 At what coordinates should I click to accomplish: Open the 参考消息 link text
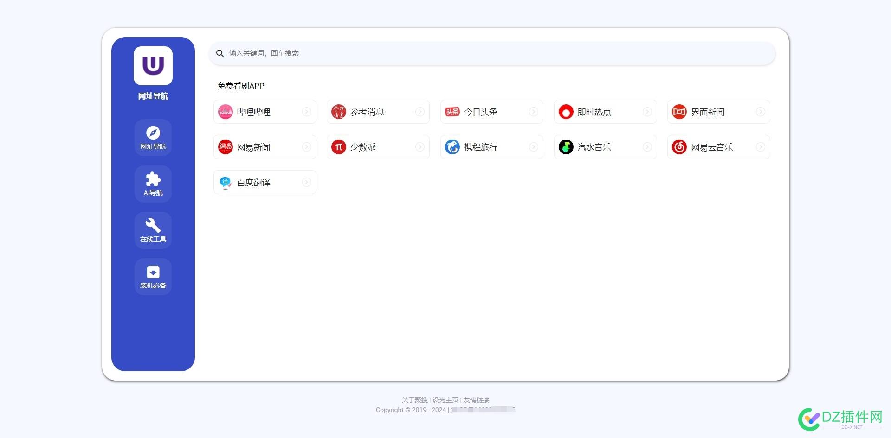pos(367,112)
